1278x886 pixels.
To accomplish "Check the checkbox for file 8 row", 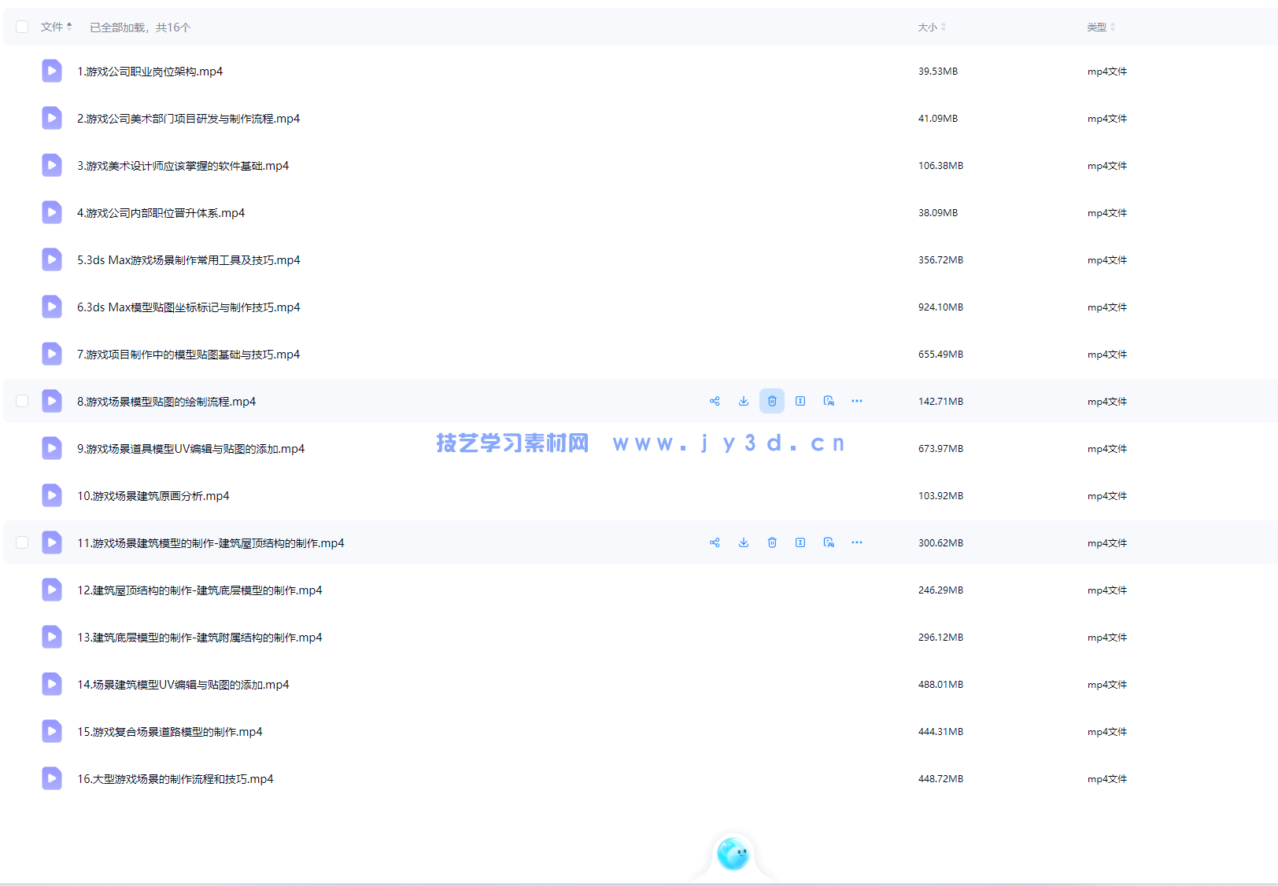I will 22,401.
